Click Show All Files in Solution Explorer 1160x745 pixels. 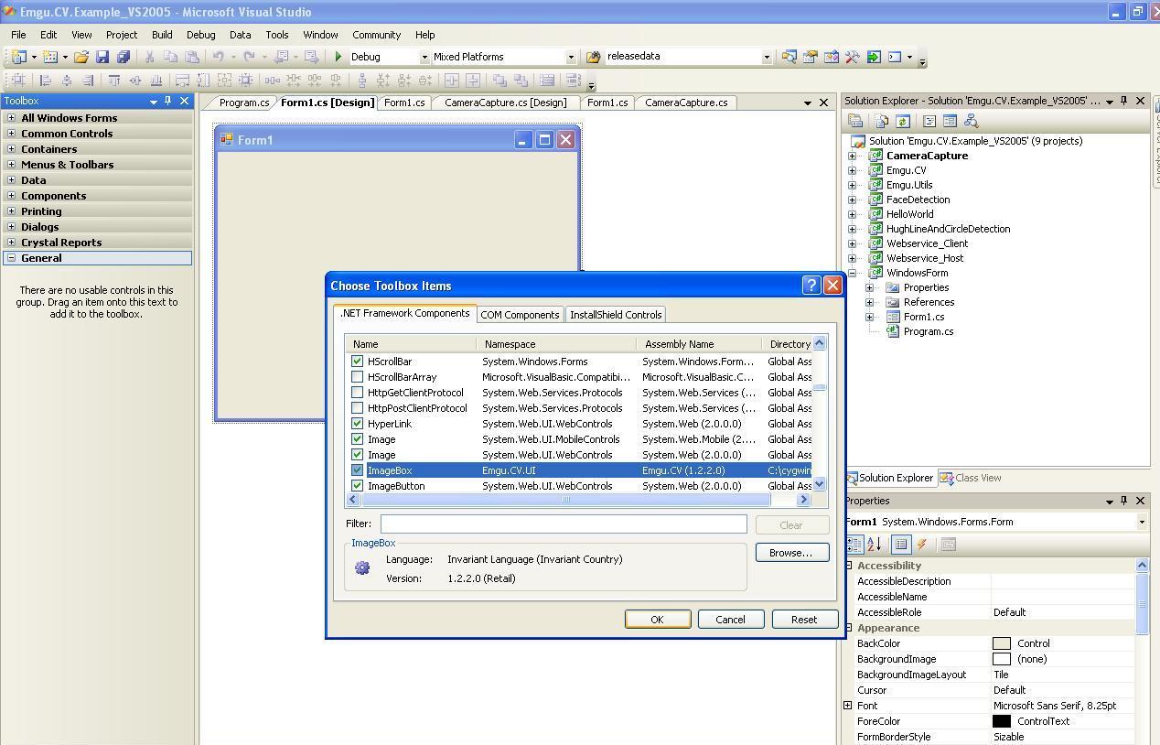882,121
